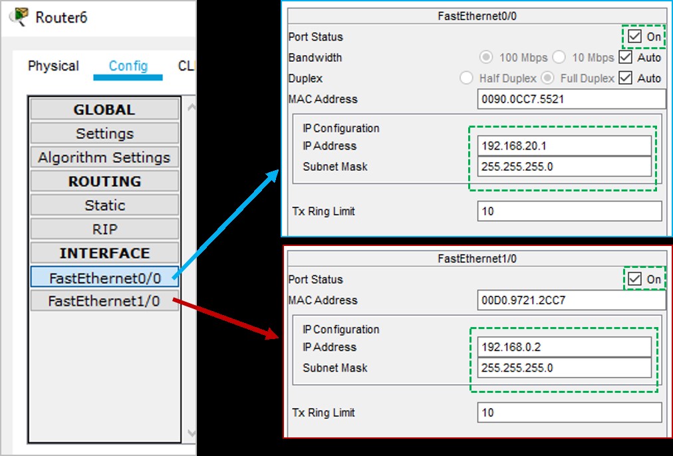The height and width of the screenshot is (456, 673).
Task: Open Algorithm Settings panel
Action: 104,157
